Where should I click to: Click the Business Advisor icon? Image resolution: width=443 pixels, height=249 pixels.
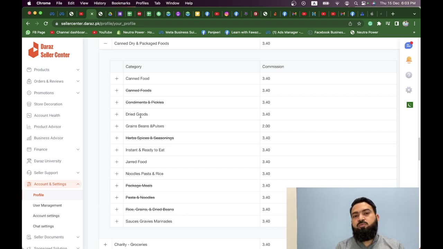click(29, 138)
